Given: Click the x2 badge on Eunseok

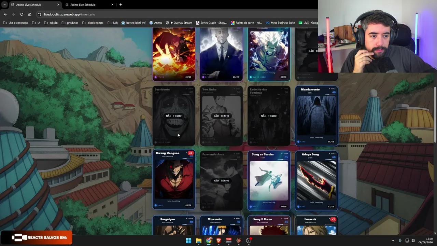Looking at the screenshot, I should tap(333, 219).
